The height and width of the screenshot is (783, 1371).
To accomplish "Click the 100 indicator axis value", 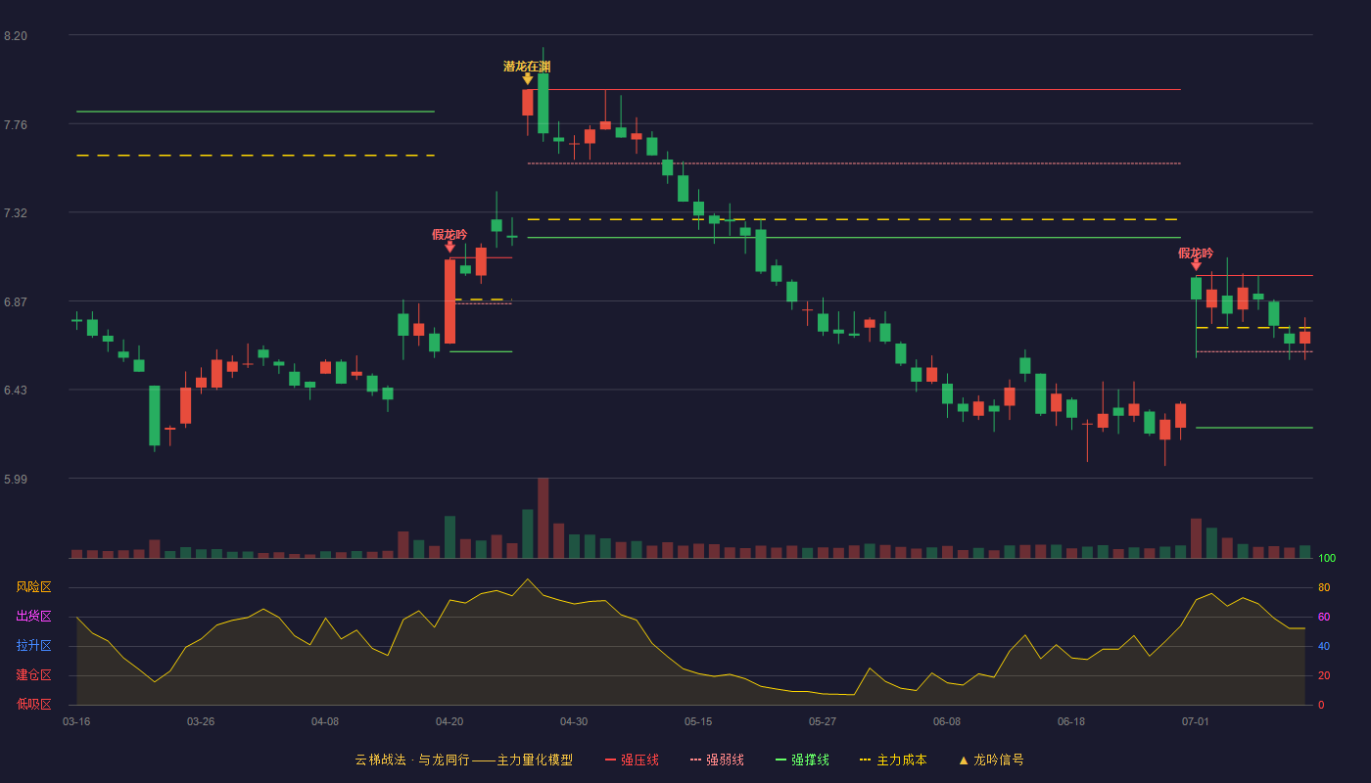I will (x=1327, y=559).
